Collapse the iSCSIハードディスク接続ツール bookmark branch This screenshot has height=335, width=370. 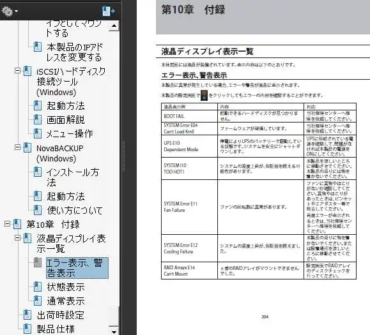(17, 70)
